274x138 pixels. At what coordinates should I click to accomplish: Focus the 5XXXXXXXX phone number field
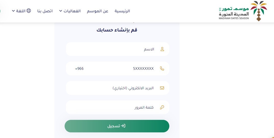118,68
